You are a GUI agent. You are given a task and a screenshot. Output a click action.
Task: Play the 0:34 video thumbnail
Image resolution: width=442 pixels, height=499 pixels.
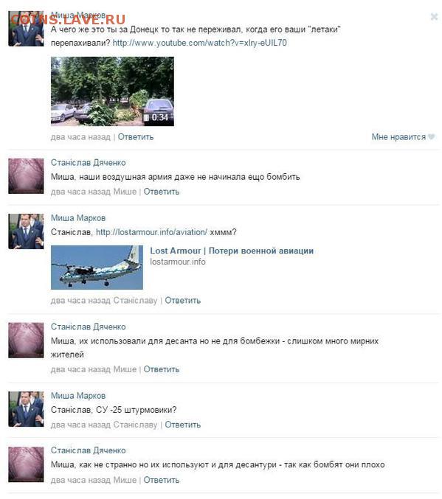[112, 91]
